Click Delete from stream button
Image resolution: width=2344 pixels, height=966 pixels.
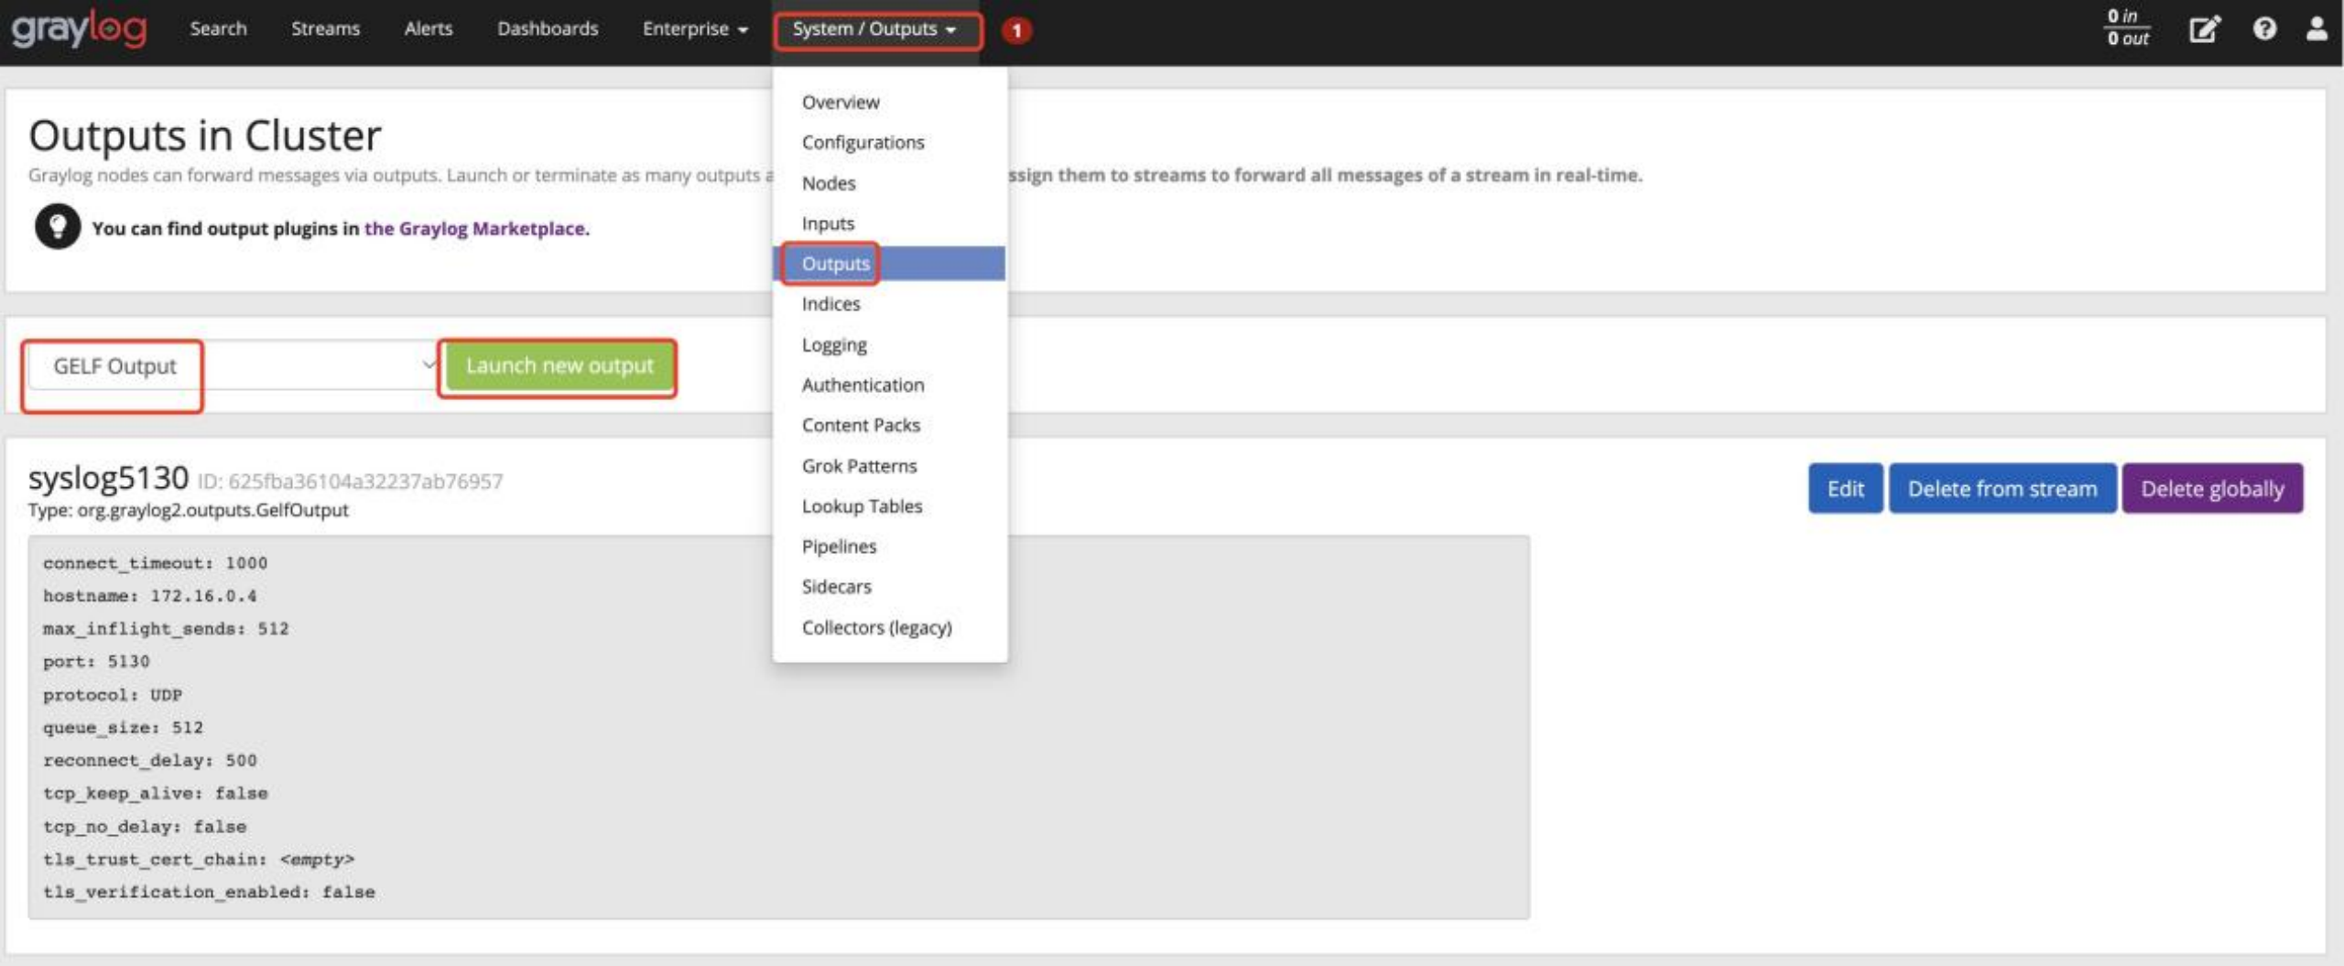(2002, 488)
